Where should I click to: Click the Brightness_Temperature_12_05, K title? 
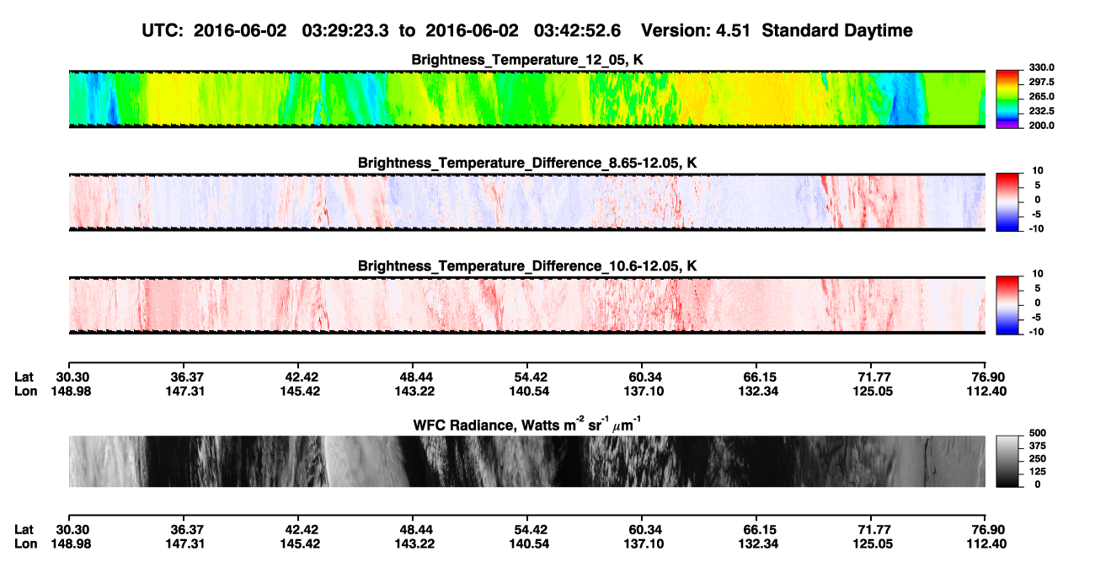(x=527, y=60)
